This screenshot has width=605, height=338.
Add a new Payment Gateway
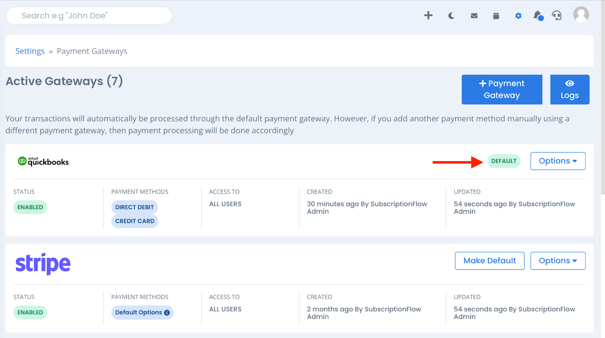tap(502, 90)
